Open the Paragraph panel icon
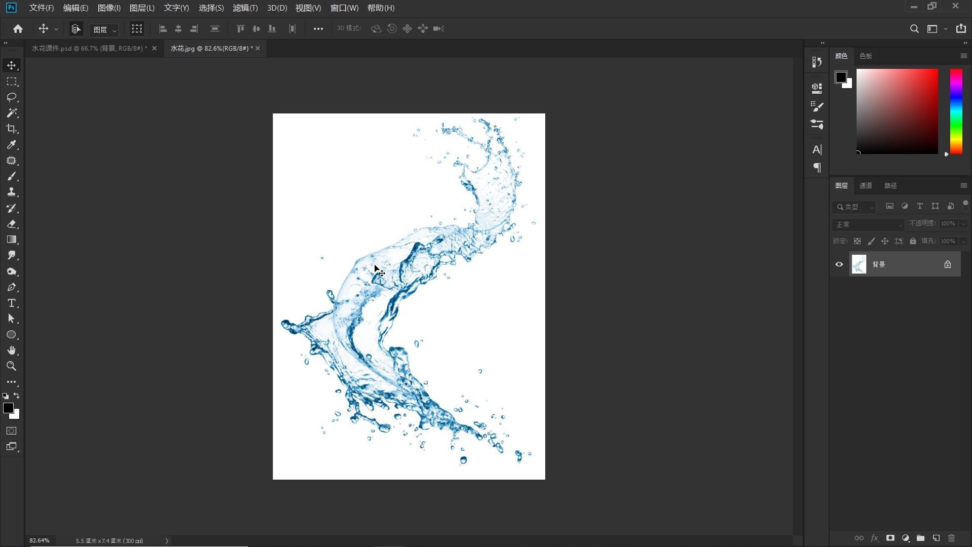This screenshot has height=547, width=972. click(x=817, y=168)
